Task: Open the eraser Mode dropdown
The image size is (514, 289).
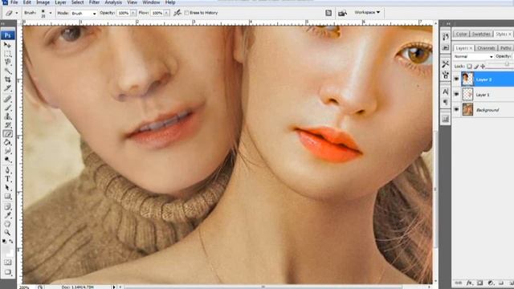Action: (84, 13)
